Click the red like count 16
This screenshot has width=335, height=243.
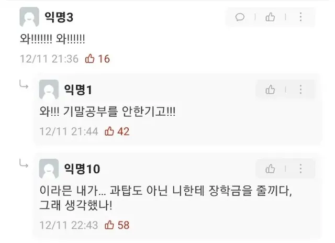104,59
